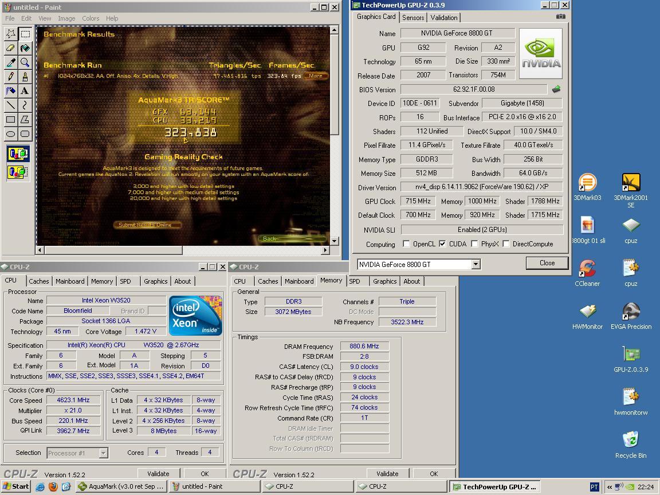Choose the Curve tool in Paint

pos(25,105)
